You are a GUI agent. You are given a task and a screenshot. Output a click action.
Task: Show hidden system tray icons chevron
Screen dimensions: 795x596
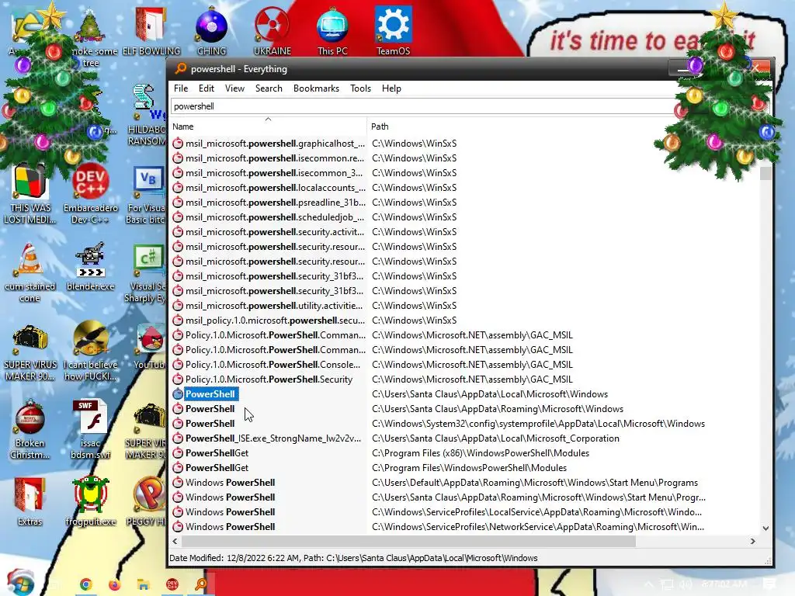(648, 585)
